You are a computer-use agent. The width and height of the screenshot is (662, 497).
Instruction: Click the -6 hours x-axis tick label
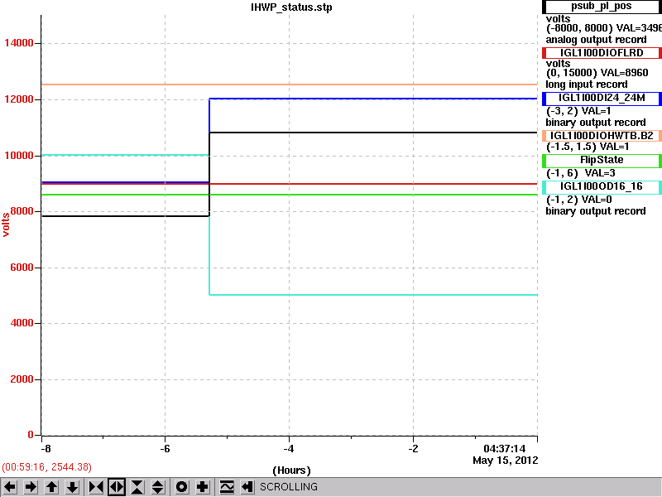tap(165, 449)
